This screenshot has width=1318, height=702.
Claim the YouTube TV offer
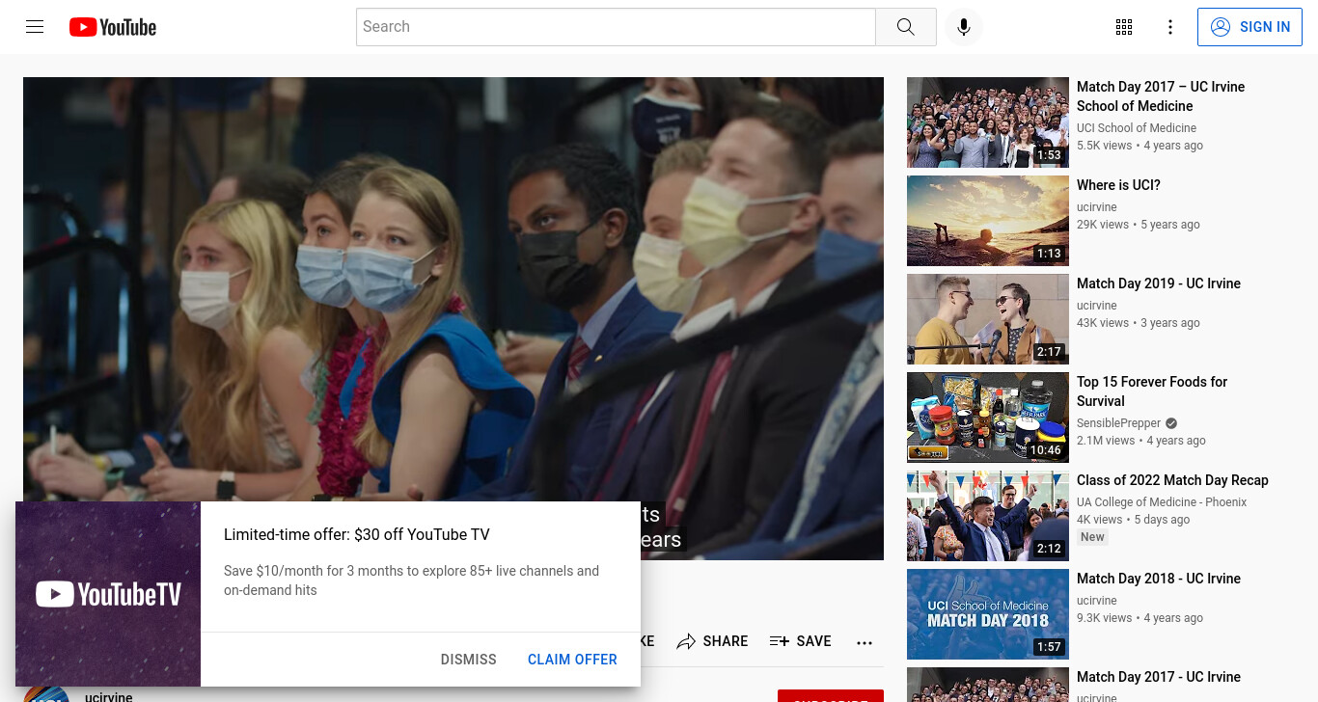pos(572,660)
